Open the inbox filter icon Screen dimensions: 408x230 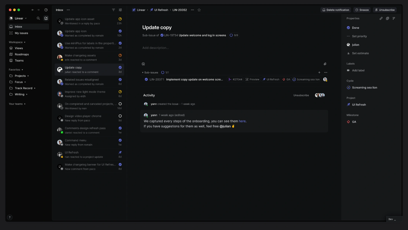pyautogui.click(x=113, y=10)
